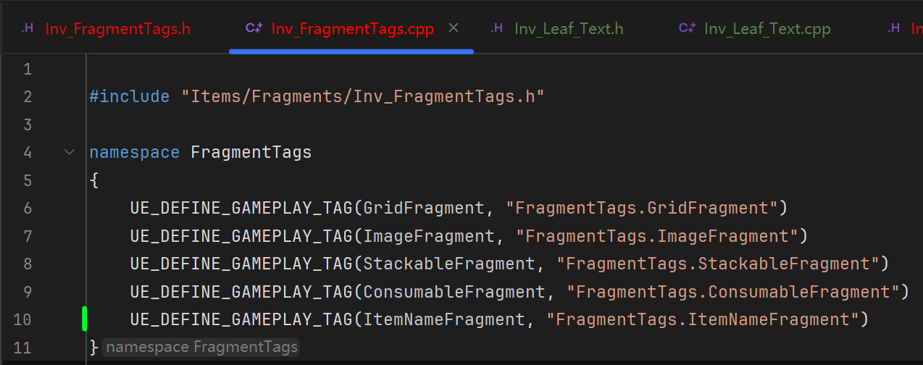The image size is (923, 365).
Task: Open the Inv_Leaf_Text.cpp tab
Action: 767,29
